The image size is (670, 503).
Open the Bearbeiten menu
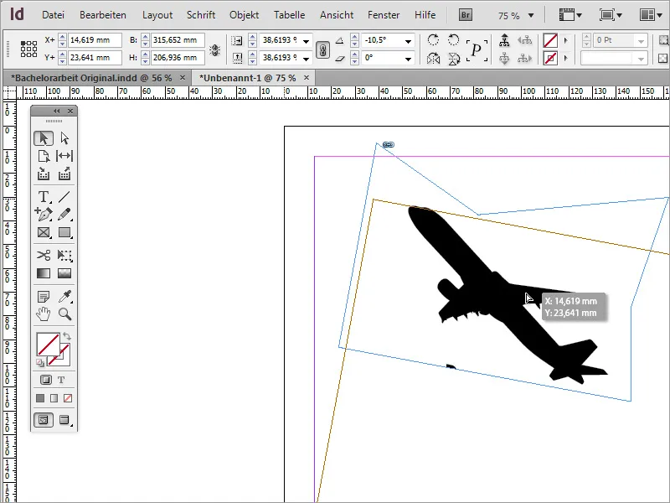[103, 15]
